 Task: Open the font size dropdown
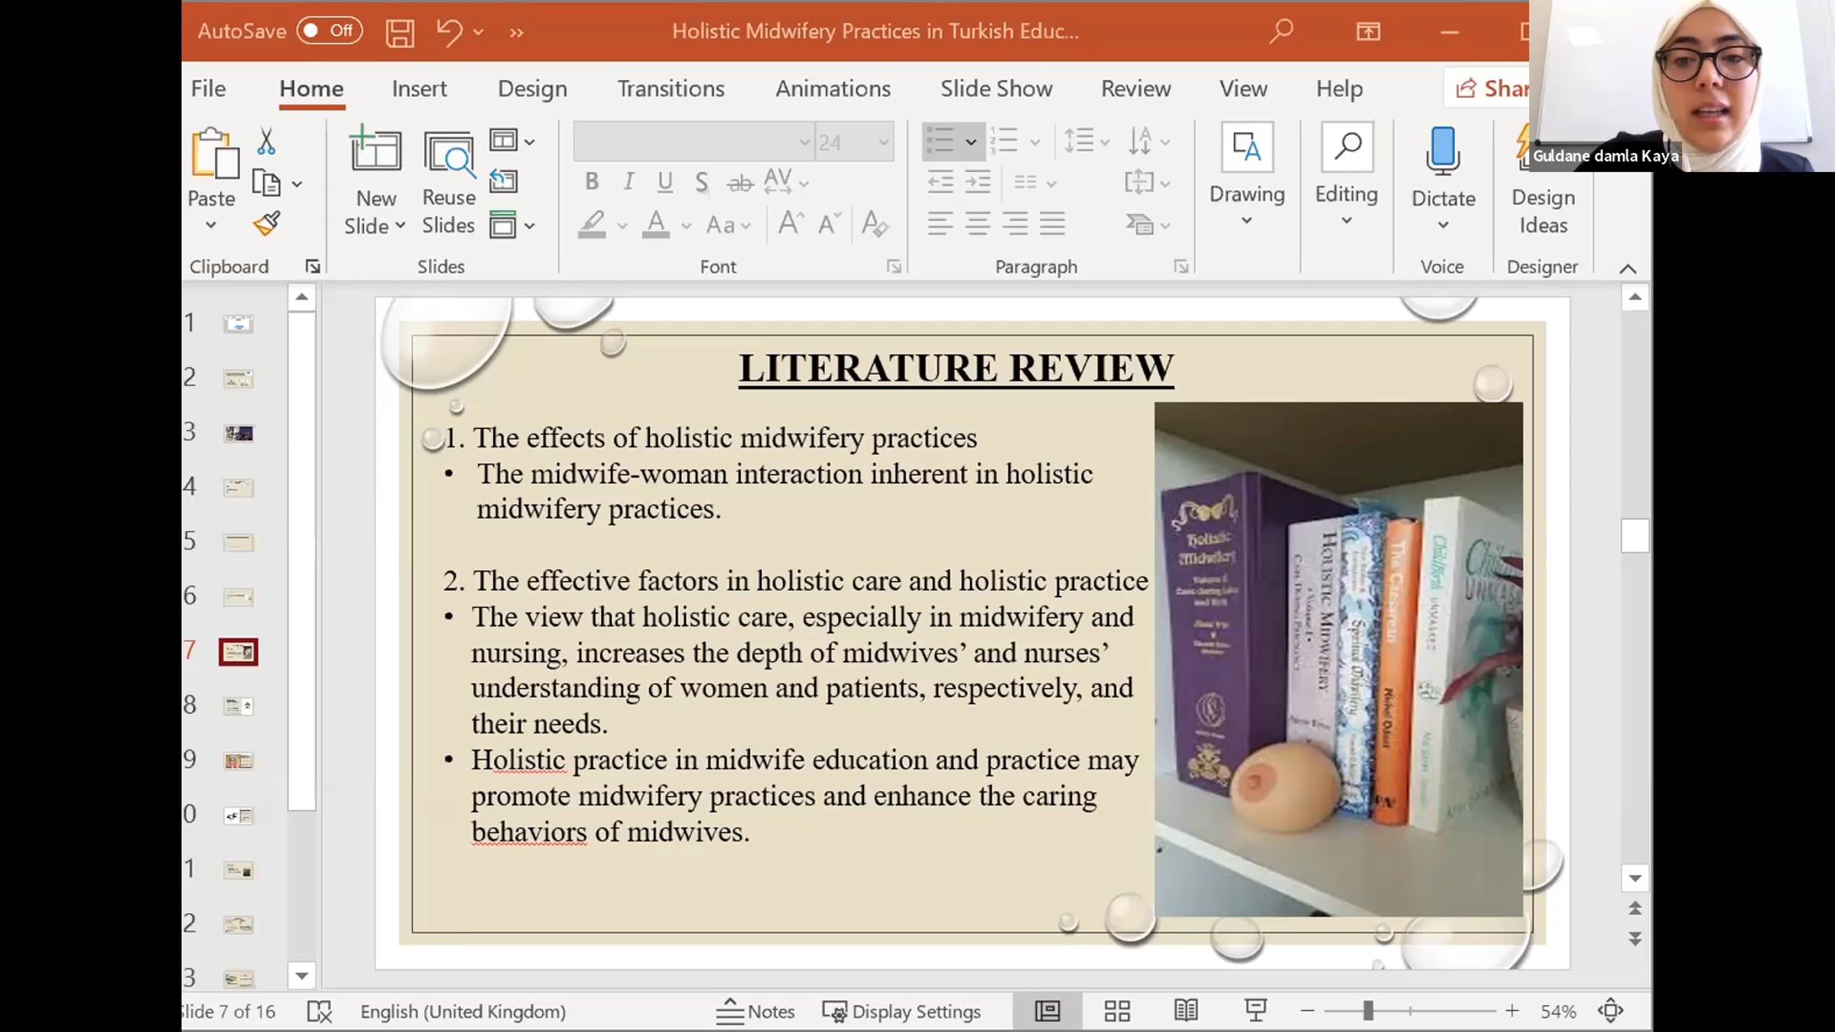point(883,142)
